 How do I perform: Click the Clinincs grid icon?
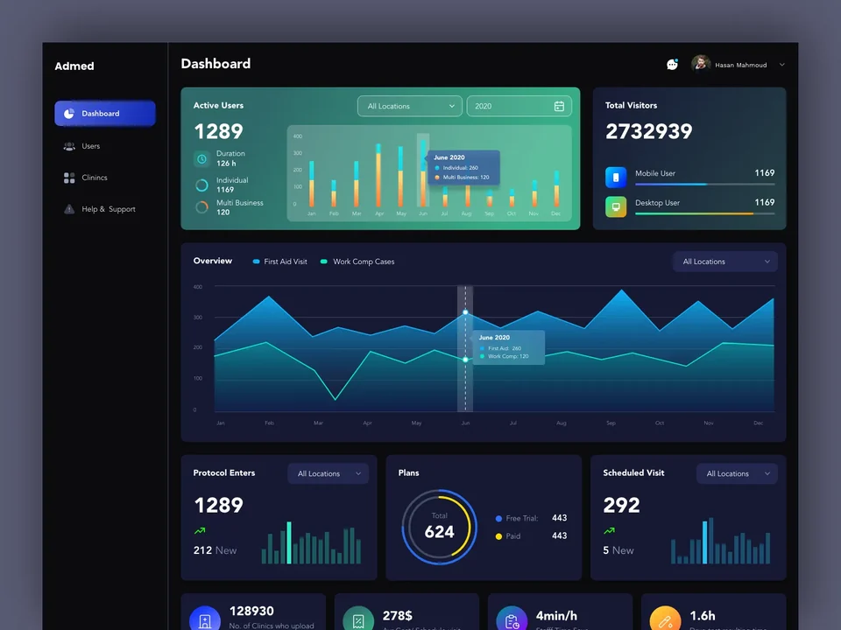click(x=69, y=178)
